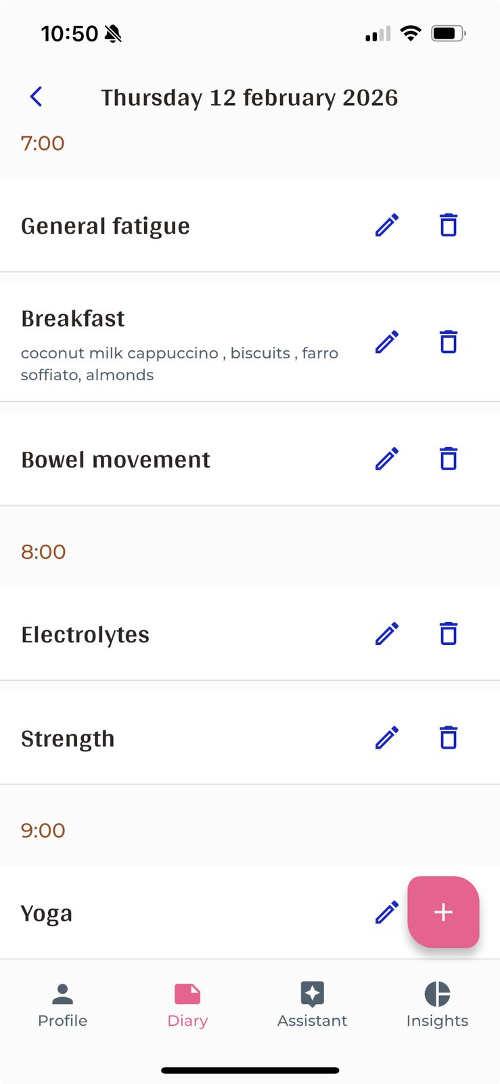Edit the Strength workout entry
500x1084 pixels.
[387, 738]
